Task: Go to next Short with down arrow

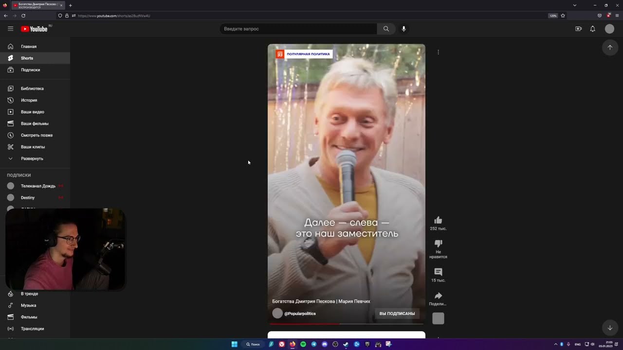Action: 610,328
